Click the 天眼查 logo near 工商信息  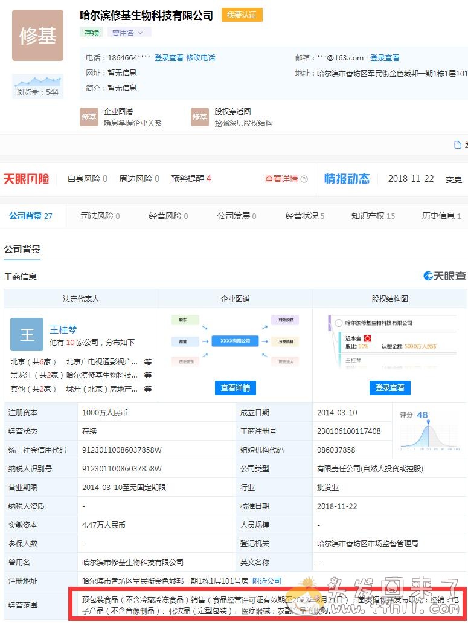tap(444, 276)
